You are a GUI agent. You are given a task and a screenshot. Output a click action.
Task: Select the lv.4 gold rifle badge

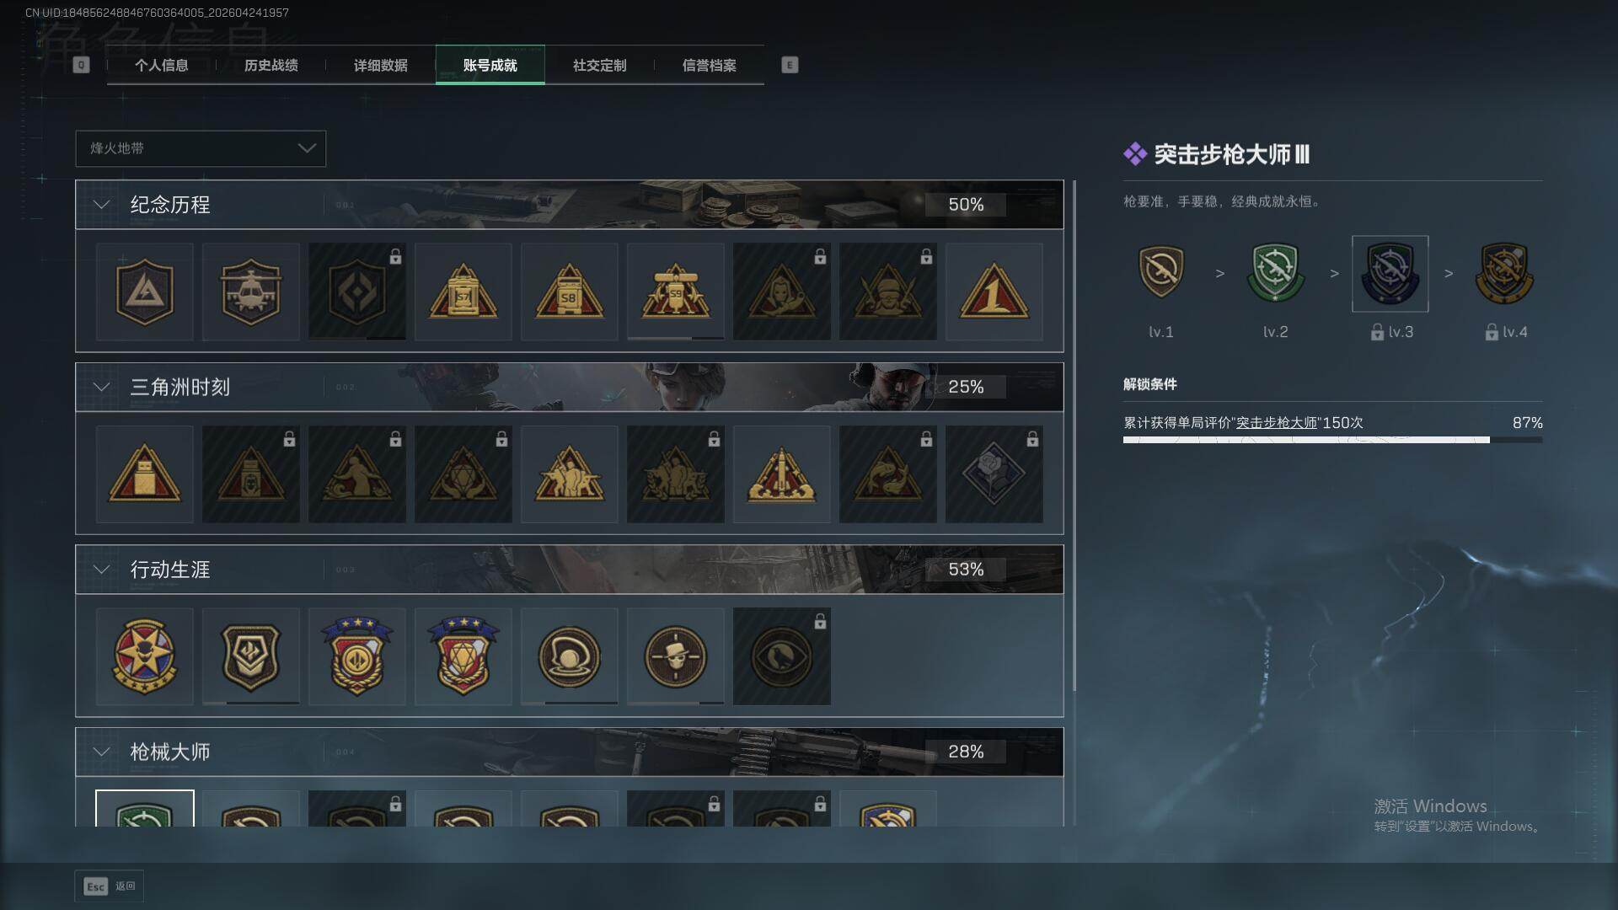(x=1504, y=273)
